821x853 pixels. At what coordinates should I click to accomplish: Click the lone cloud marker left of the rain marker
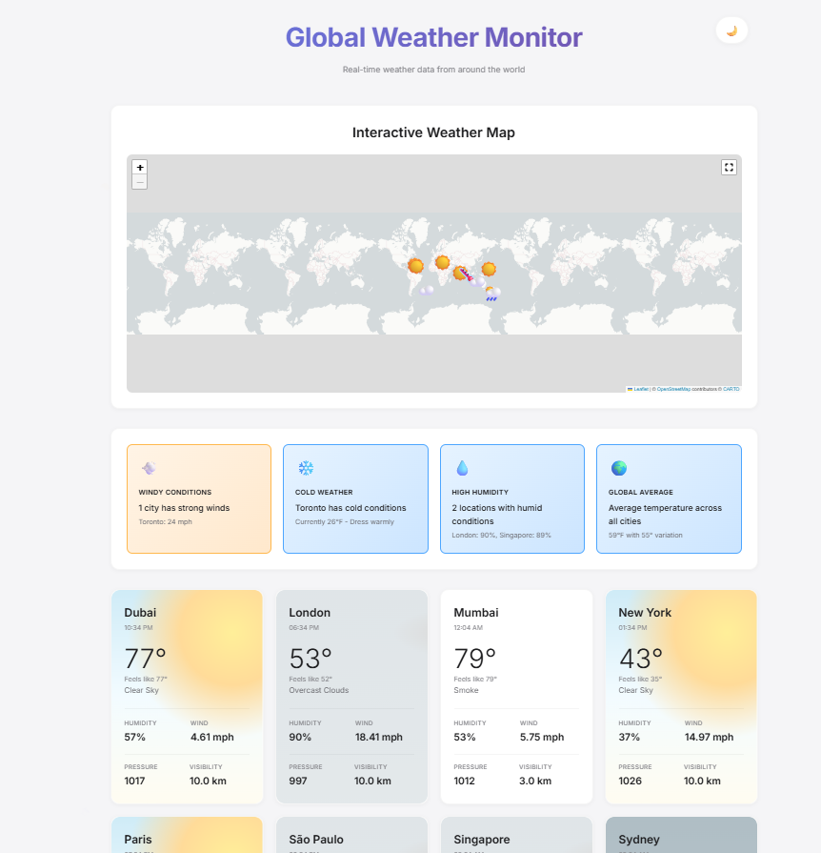click(x=427, y=290)
